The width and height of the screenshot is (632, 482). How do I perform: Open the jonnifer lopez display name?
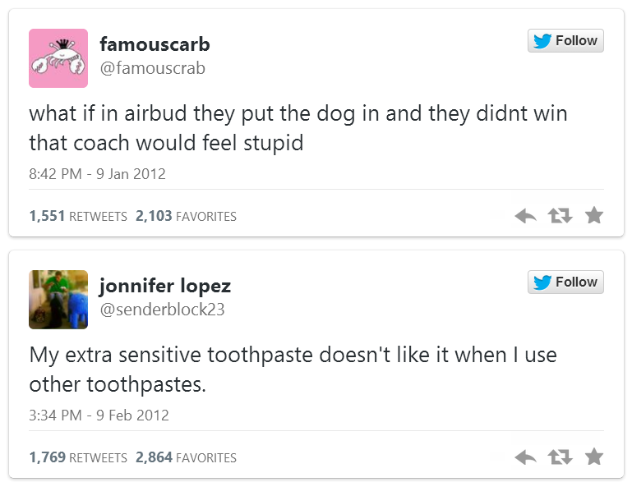(165, 285)
